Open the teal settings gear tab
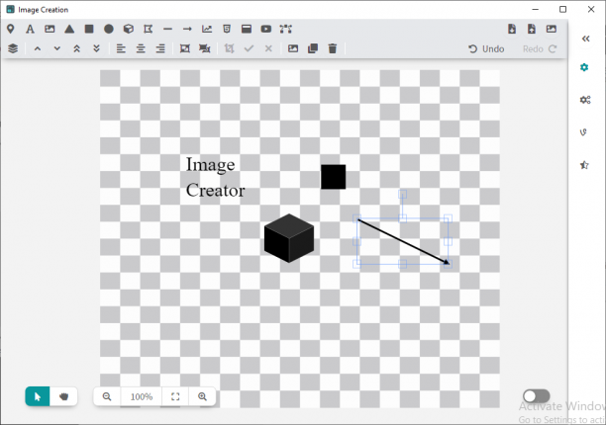This screenshot has height=425, width=606. [584, 67]
